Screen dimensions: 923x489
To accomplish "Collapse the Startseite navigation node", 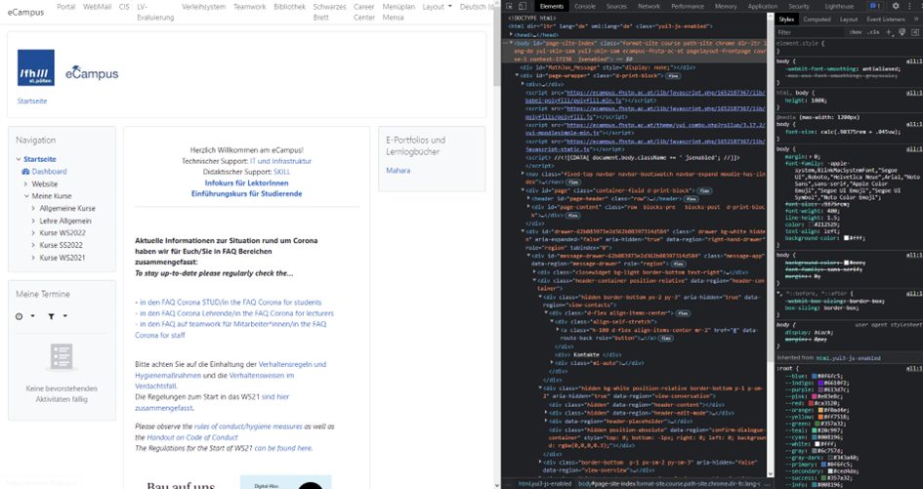I will pyautogui.click(x=19, y=159).
